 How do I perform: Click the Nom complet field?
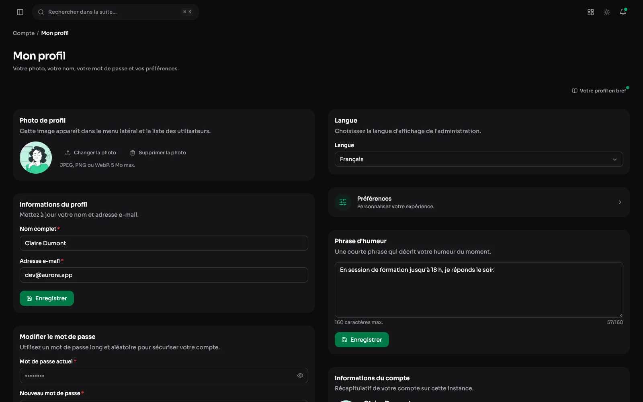point(164,243)
